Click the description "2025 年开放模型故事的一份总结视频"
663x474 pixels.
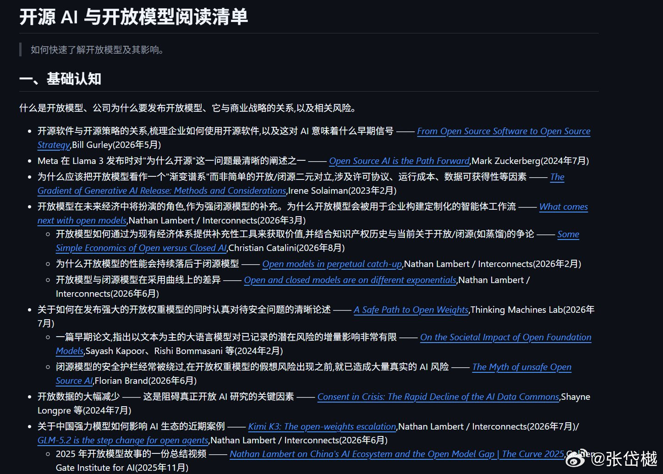pyautogui.click(x=131, y=454)
